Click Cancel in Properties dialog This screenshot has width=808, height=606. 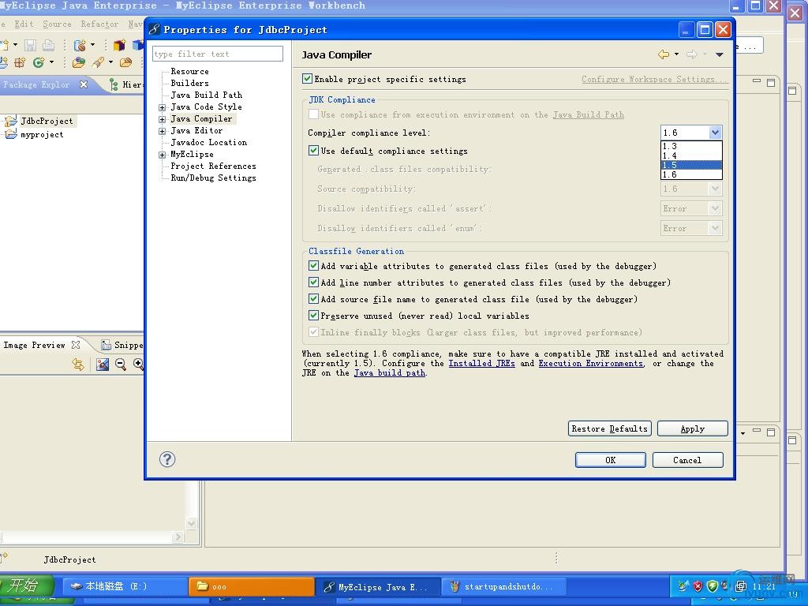point(687,460)
